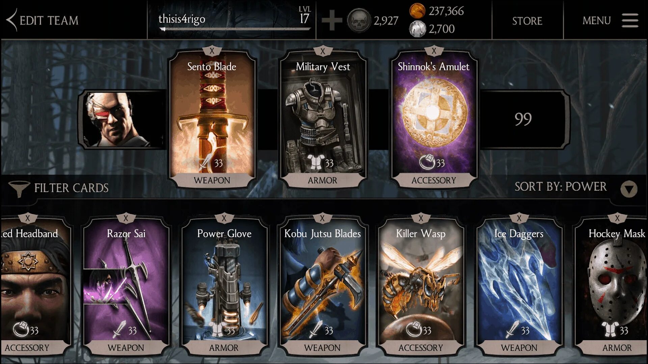Select the Razor Sai weapon card

click(126, 286)
